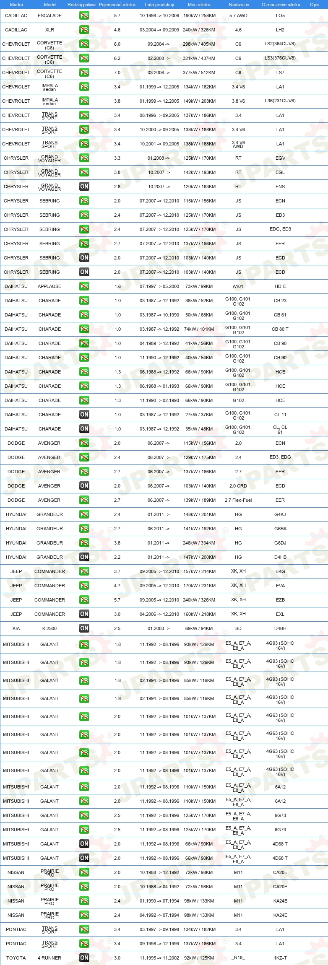Viewport: 328px width, 965px height.
Task: Click the 3.4 V6 AWD body cell
Action: (238, 144)
